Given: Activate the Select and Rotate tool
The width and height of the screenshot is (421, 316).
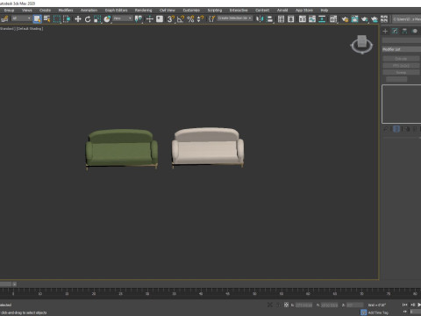Looking at the screenshot, I should click(88, 19).
